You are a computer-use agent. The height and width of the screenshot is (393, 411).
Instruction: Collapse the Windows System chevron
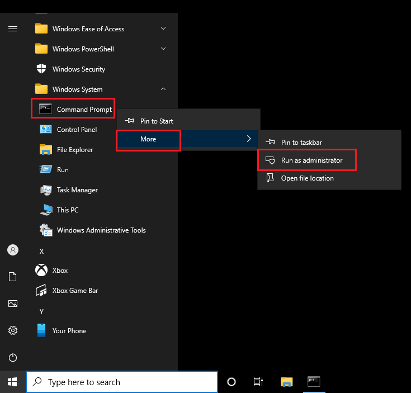pyautogui.click(x=163, y=89)
